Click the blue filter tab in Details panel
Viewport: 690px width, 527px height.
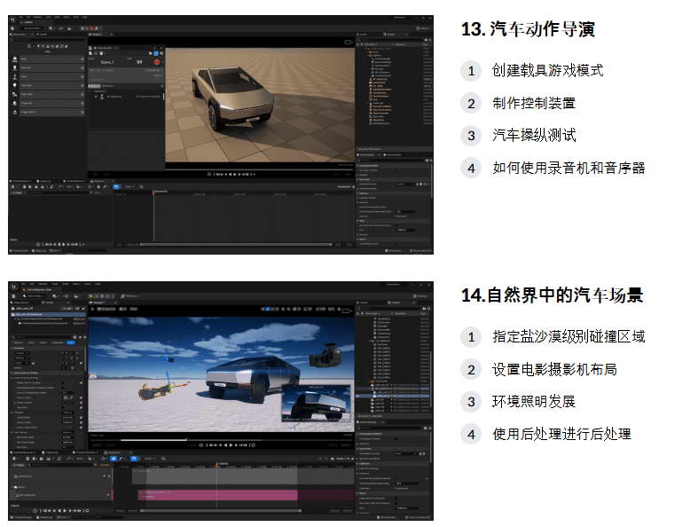[x=70, y=342]
